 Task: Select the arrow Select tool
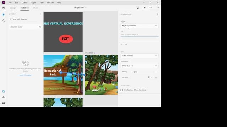(4, 14)
